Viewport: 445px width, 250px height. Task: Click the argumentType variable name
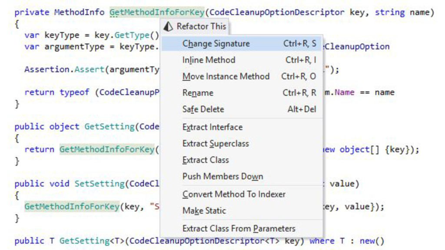tap(74, 46)
